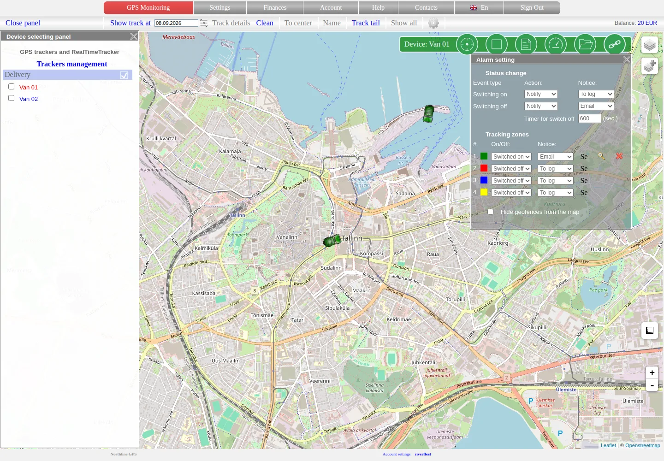Click the UK flag language icon
Viewport: 664px width, 461px height.
[474, 8]
